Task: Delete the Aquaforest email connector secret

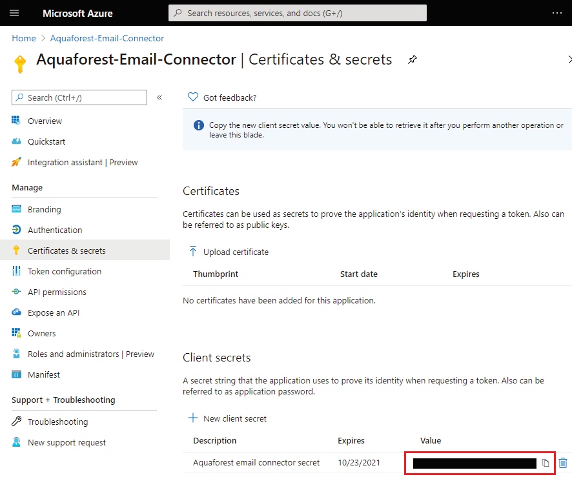Action: pyautogui.click(x=563, y=463)
